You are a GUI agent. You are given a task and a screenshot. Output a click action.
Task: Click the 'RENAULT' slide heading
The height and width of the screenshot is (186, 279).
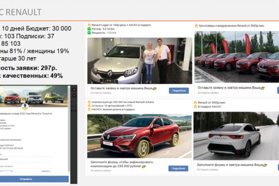(x=23, y=13)
